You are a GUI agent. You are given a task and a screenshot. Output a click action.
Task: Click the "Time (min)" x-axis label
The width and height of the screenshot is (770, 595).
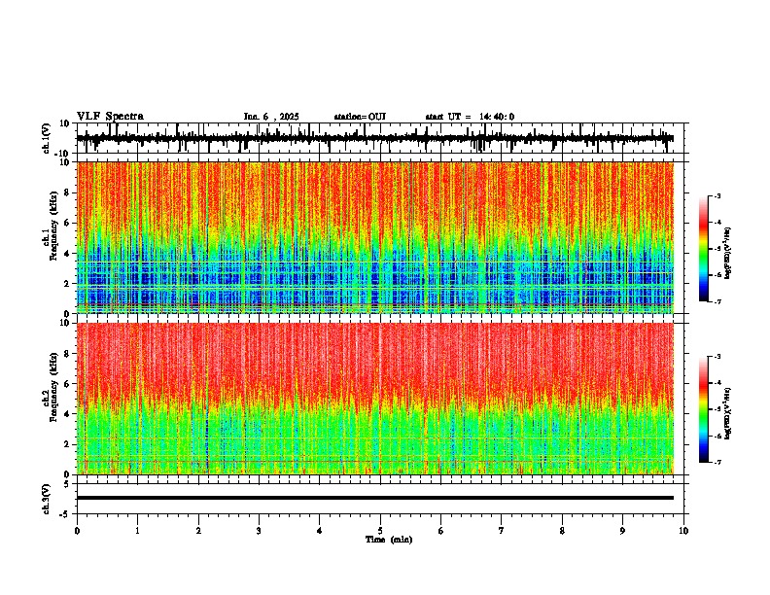[x=389, y=540]
